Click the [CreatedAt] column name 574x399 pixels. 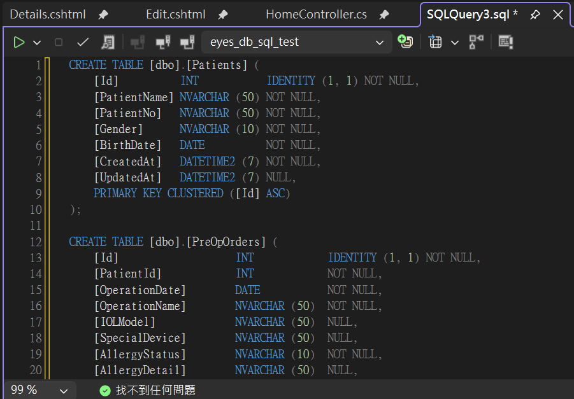pos(128,161)
